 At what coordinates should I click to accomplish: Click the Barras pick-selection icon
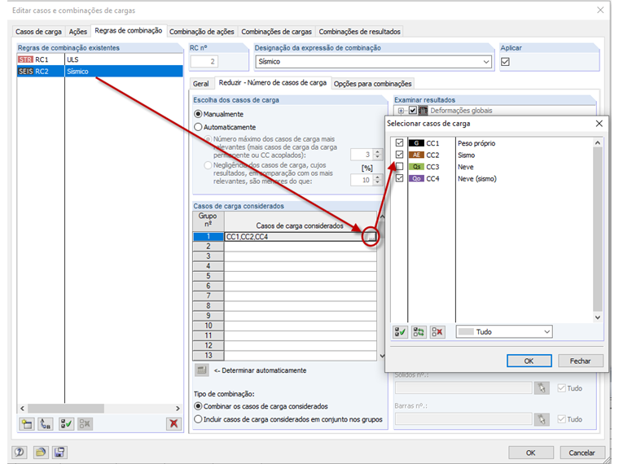(x=542, y=419)
